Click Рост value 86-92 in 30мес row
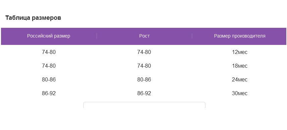287x130 pixels. (x=144, y=93)
